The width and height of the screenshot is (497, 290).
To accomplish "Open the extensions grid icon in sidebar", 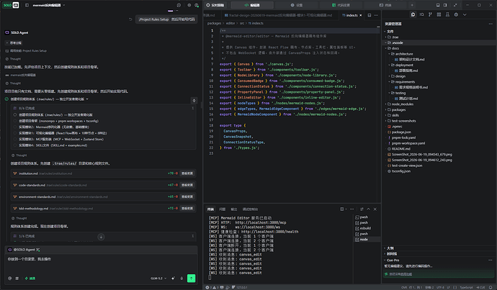I will 439,14.
